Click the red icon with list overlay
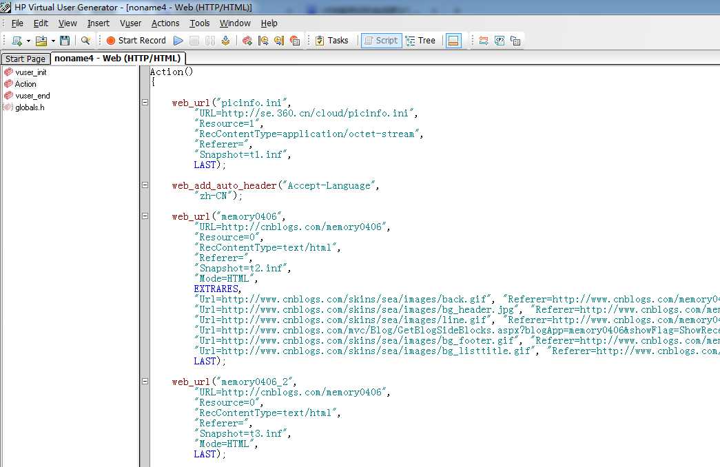Viewport: 720px width, 467px height. (295, 41)
